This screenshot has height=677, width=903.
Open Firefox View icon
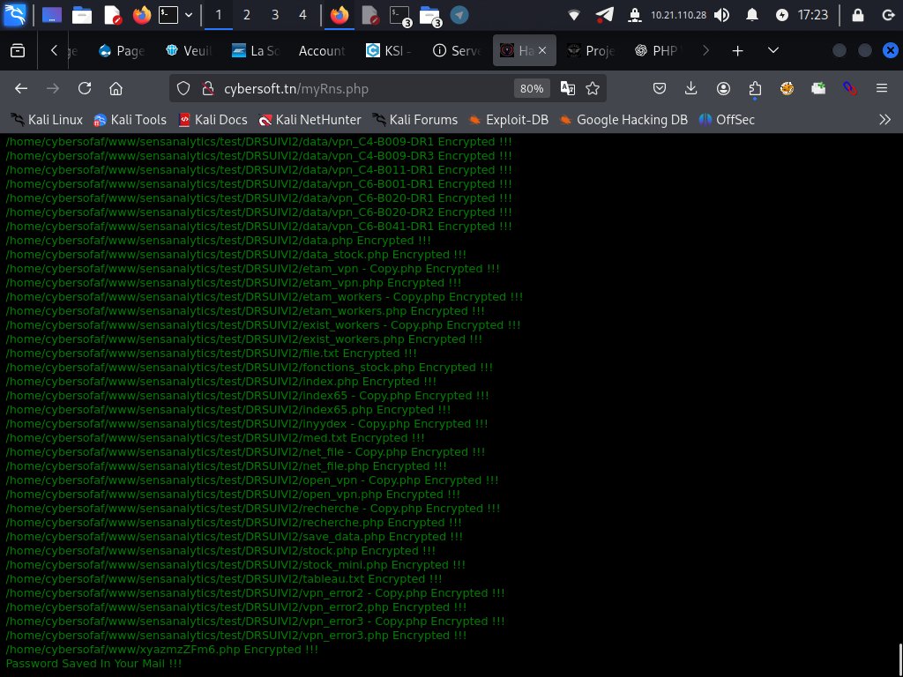18,50
